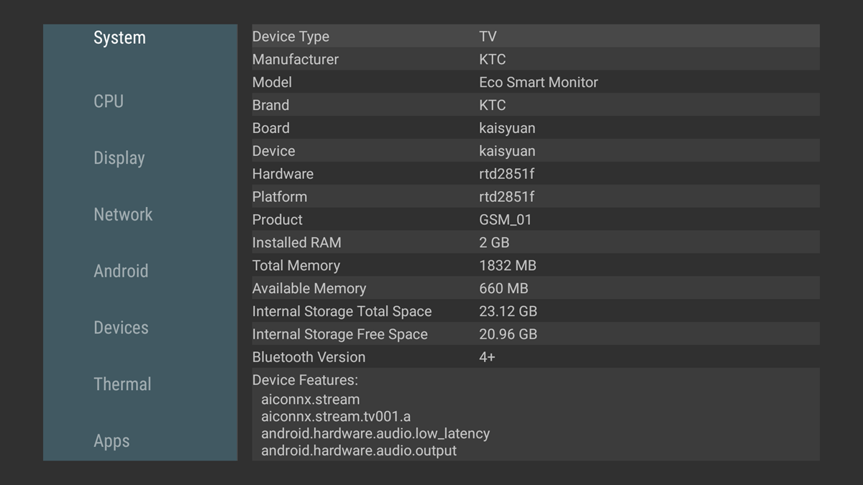The width and height of the screenshot is (863, 485).
Task: Open the CPU section
Action: tap(109, 101)
